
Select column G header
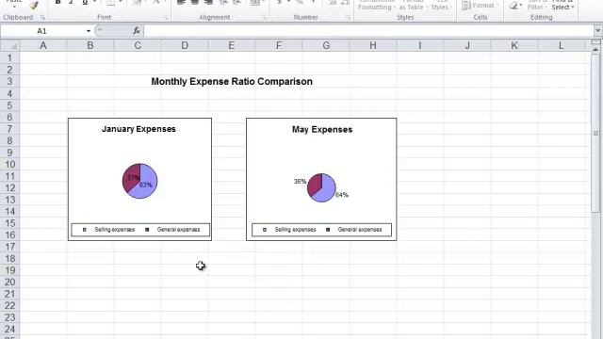pyautogui.click(x=326, y=46)
